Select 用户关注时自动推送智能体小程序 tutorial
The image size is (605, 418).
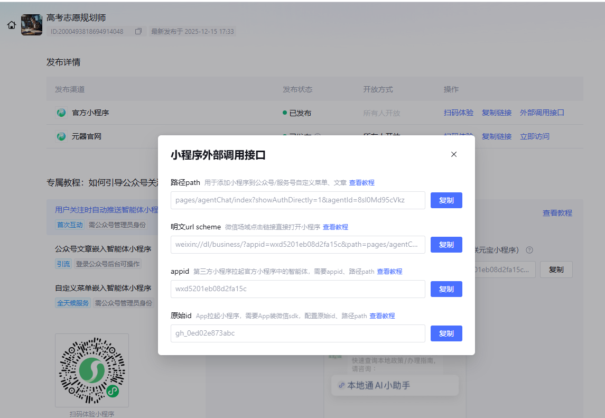click(107, 210)
